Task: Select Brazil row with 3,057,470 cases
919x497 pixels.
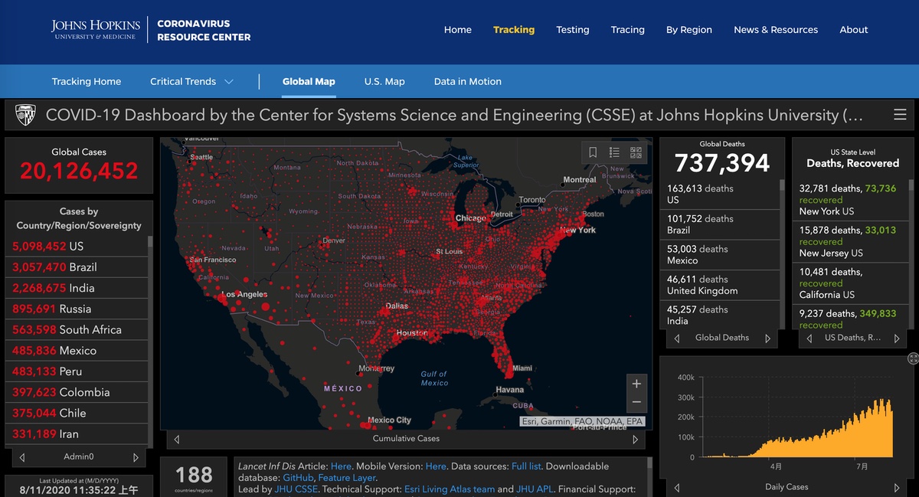Action: pyautogui.click(x=76, y=267)
